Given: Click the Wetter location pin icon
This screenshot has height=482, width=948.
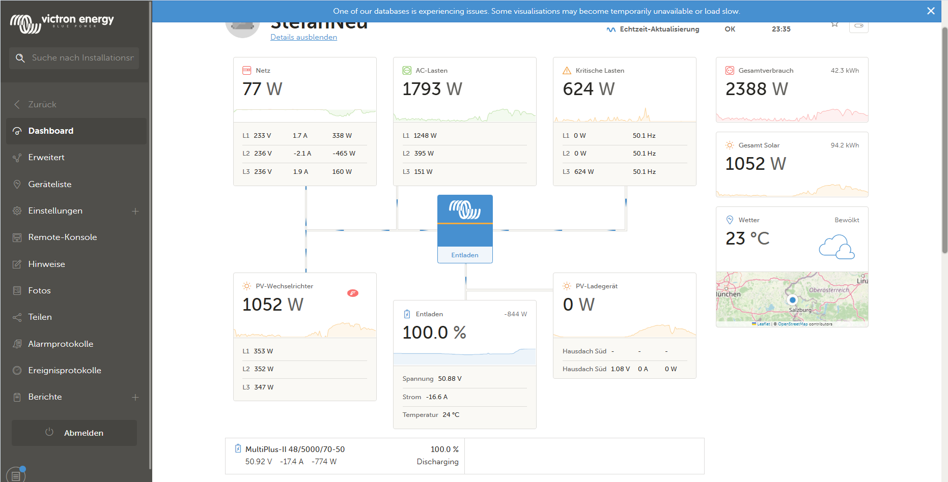Looking at the screenshot, I should [730, 220].
